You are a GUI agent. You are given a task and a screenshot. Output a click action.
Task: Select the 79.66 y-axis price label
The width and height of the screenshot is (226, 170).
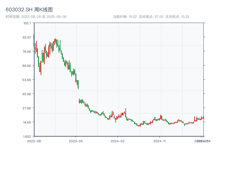click(x=27, y=51)
